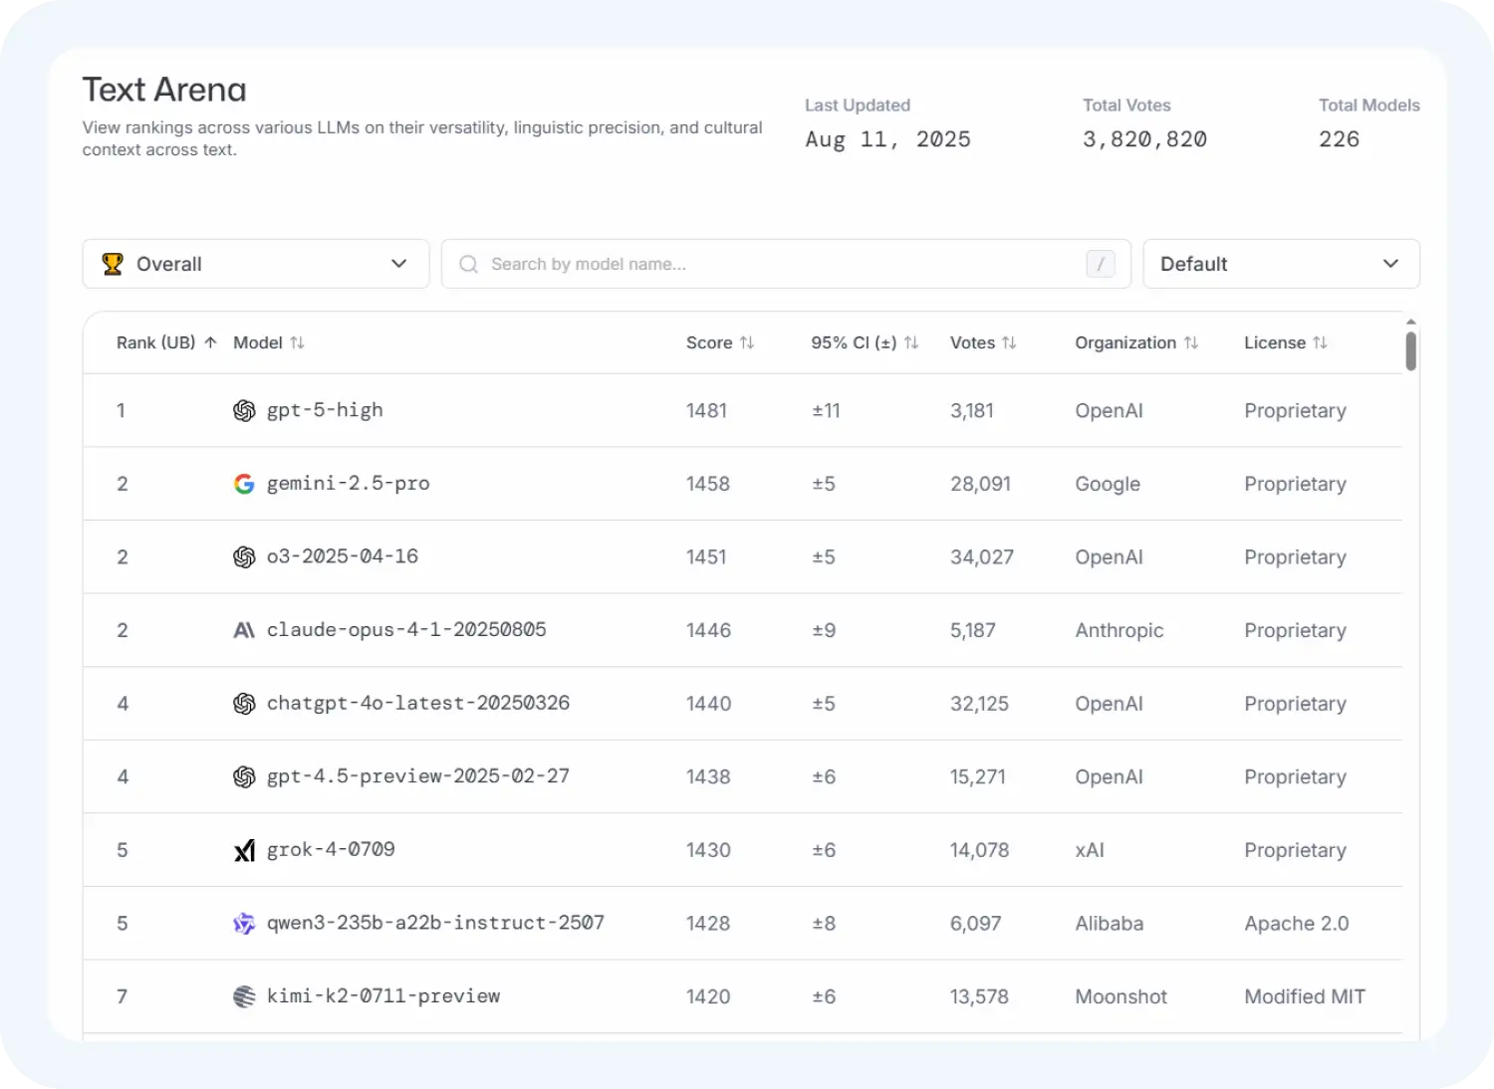Screen dimensions: 1494x1089
Task: Click the ±11 confidence interval value
Action: point(826,411)
